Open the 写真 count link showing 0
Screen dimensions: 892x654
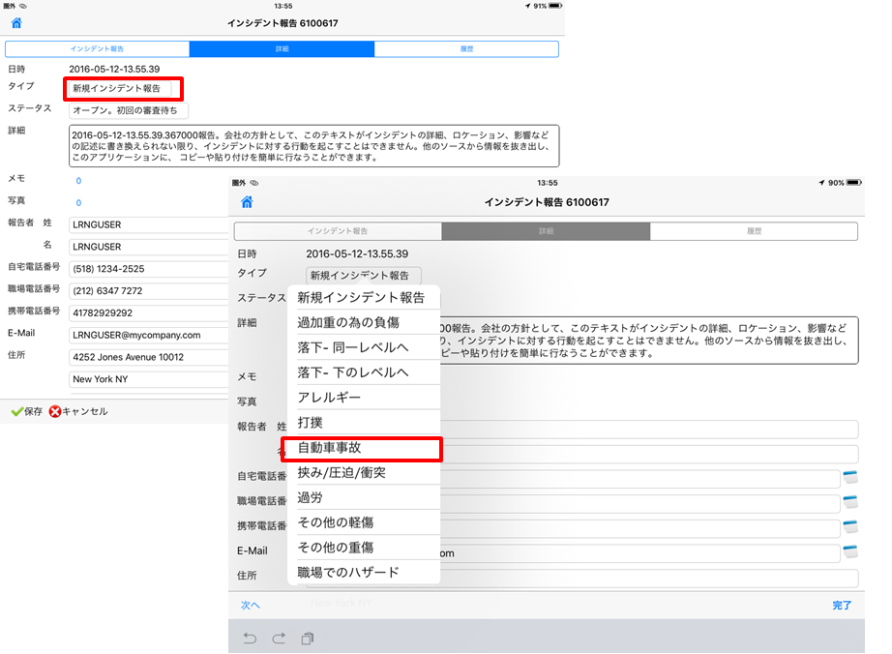pos(78,203)
